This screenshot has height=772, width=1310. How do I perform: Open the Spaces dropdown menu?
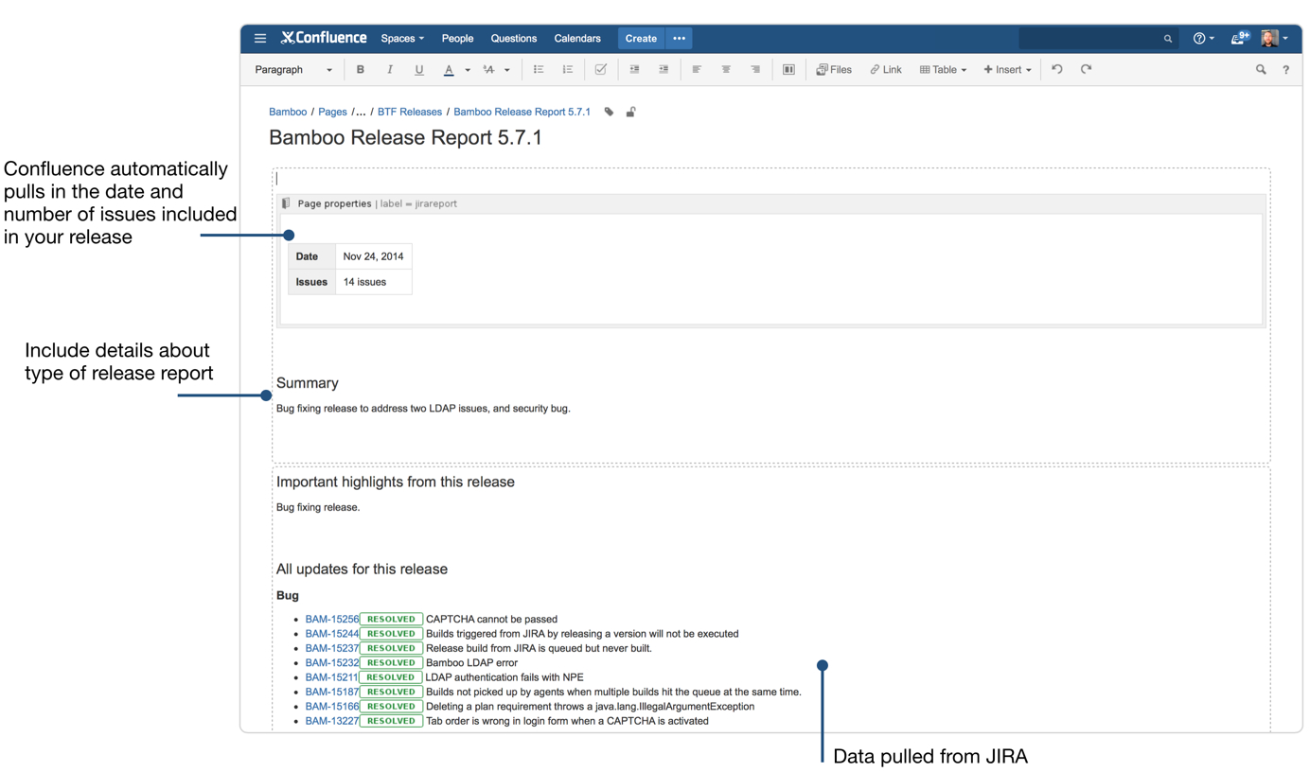click(x=402, y=39)
